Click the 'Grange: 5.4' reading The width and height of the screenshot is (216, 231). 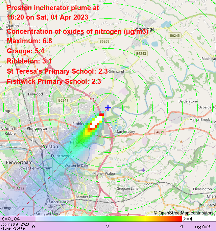click(25, 51)
